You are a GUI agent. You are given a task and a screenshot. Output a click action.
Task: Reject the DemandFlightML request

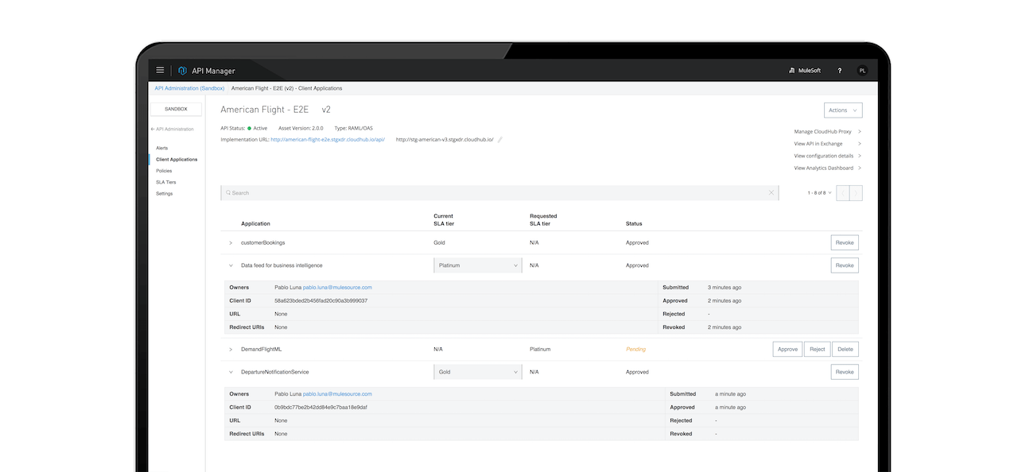(x=817, y=349)
